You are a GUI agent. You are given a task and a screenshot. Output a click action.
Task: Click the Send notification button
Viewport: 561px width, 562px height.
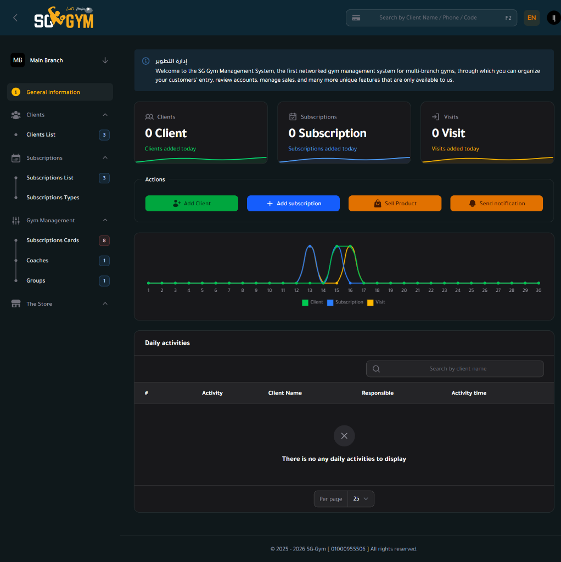496,203
